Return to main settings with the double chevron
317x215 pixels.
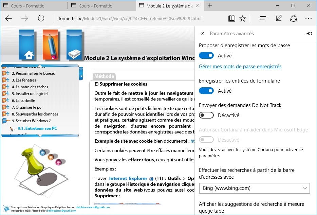point(202,34)
